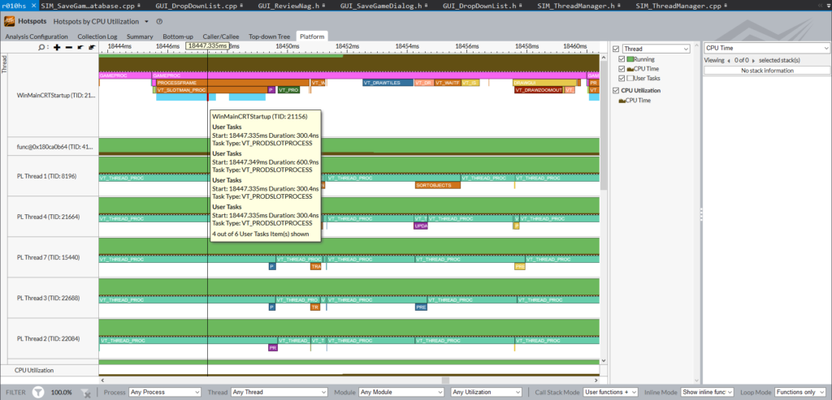Click the SORTOBJECTS task on PL Thread 1
Screen dimensions: 832x400
click(x=438, y=186)
